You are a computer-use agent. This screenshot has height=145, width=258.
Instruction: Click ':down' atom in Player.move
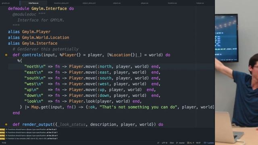click(103, 95)
